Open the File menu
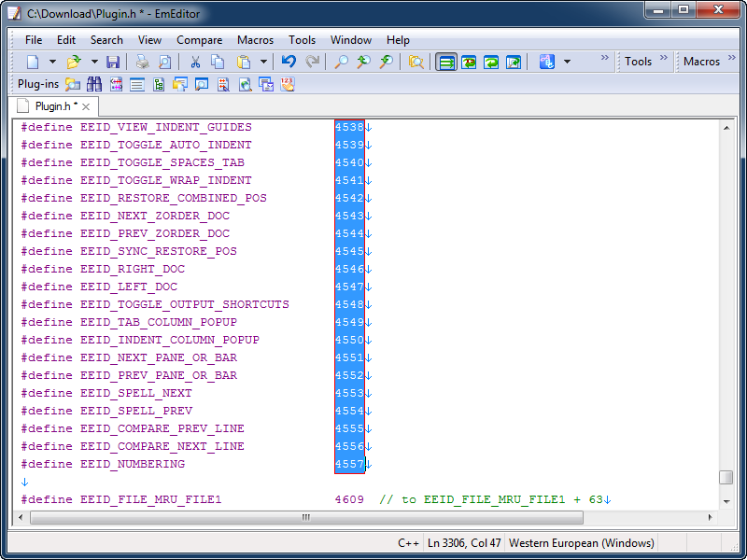Viewport: 747px width, 560px height. [x=34, y=40]
